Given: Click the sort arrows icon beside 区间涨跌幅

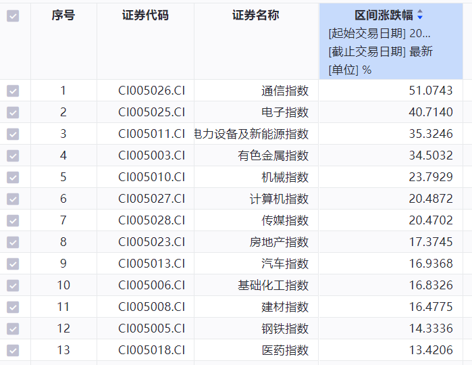Looking at the screenshot, I should [420, 14].
